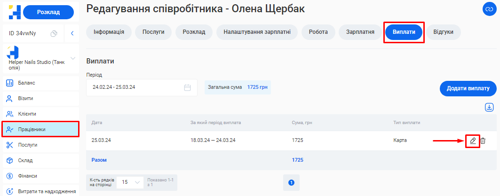Copy the ID 34vwNy with the copy icon

pos(54,33)
